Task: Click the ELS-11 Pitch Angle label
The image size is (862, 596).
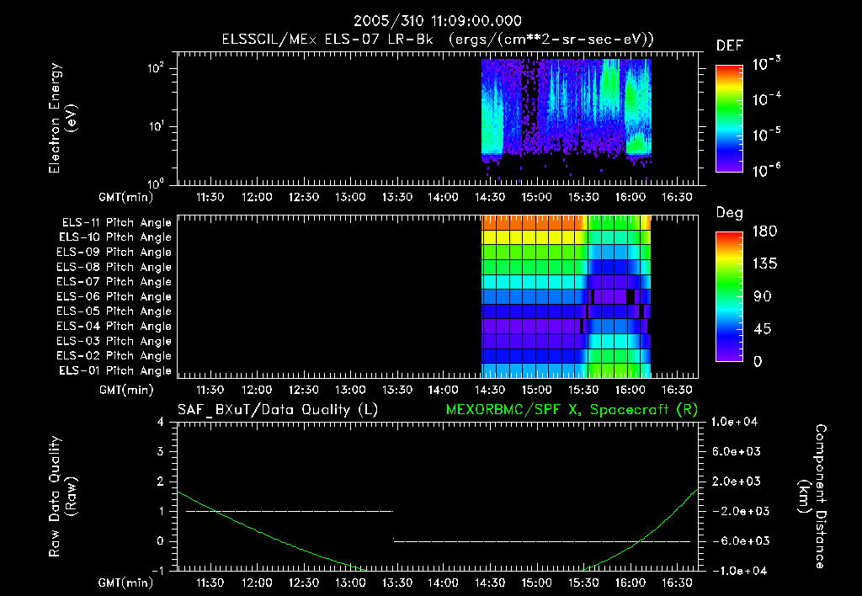Action: [x=116, y=223]
